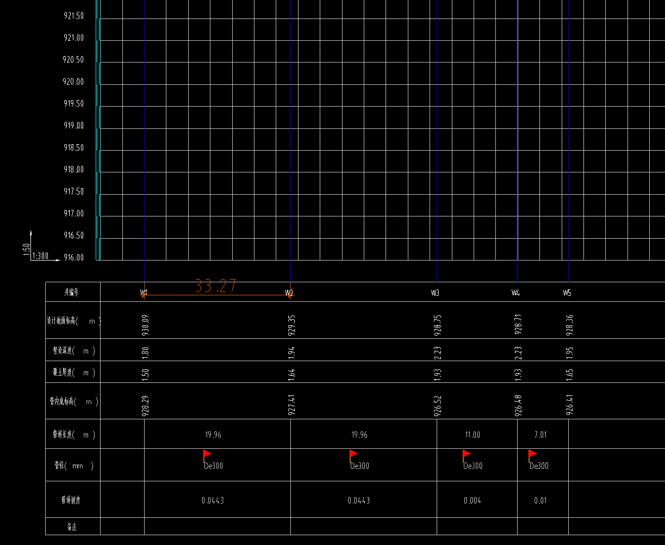The width and height of the screenshot is (665, 545).
Task: Select well label W2
Action: click(x=289, y=293)
